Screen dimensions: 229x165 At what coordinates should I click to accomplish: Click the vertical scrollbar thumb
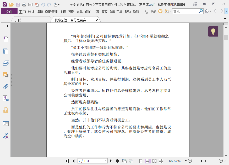point(226,37)
